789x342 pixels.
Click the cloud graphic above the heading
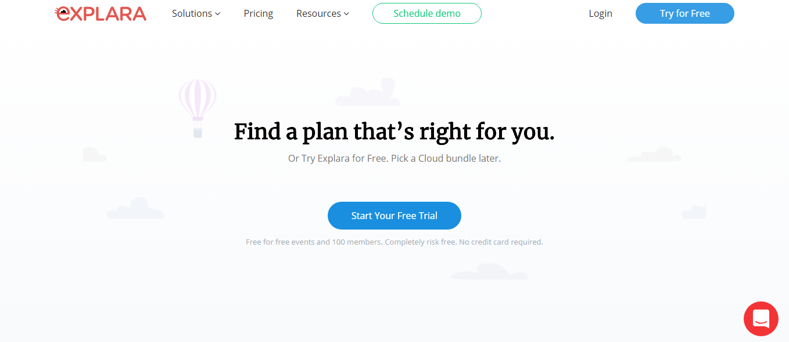[x=368, y=92]
